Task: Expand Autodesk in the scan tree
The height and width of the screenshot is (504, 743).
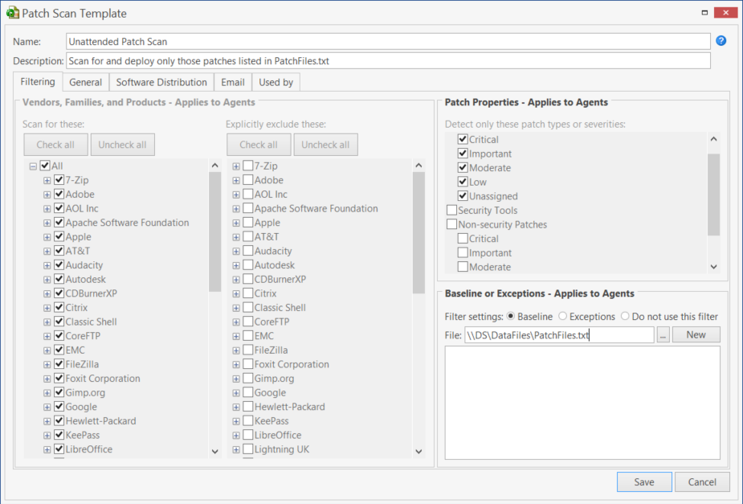Action: pos(47,279)
